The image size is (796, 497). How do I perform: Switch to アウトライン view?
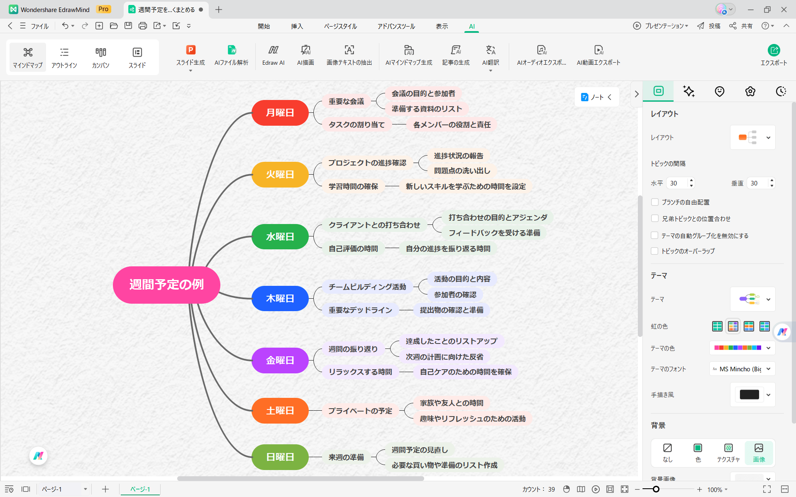tap(64, 57)
